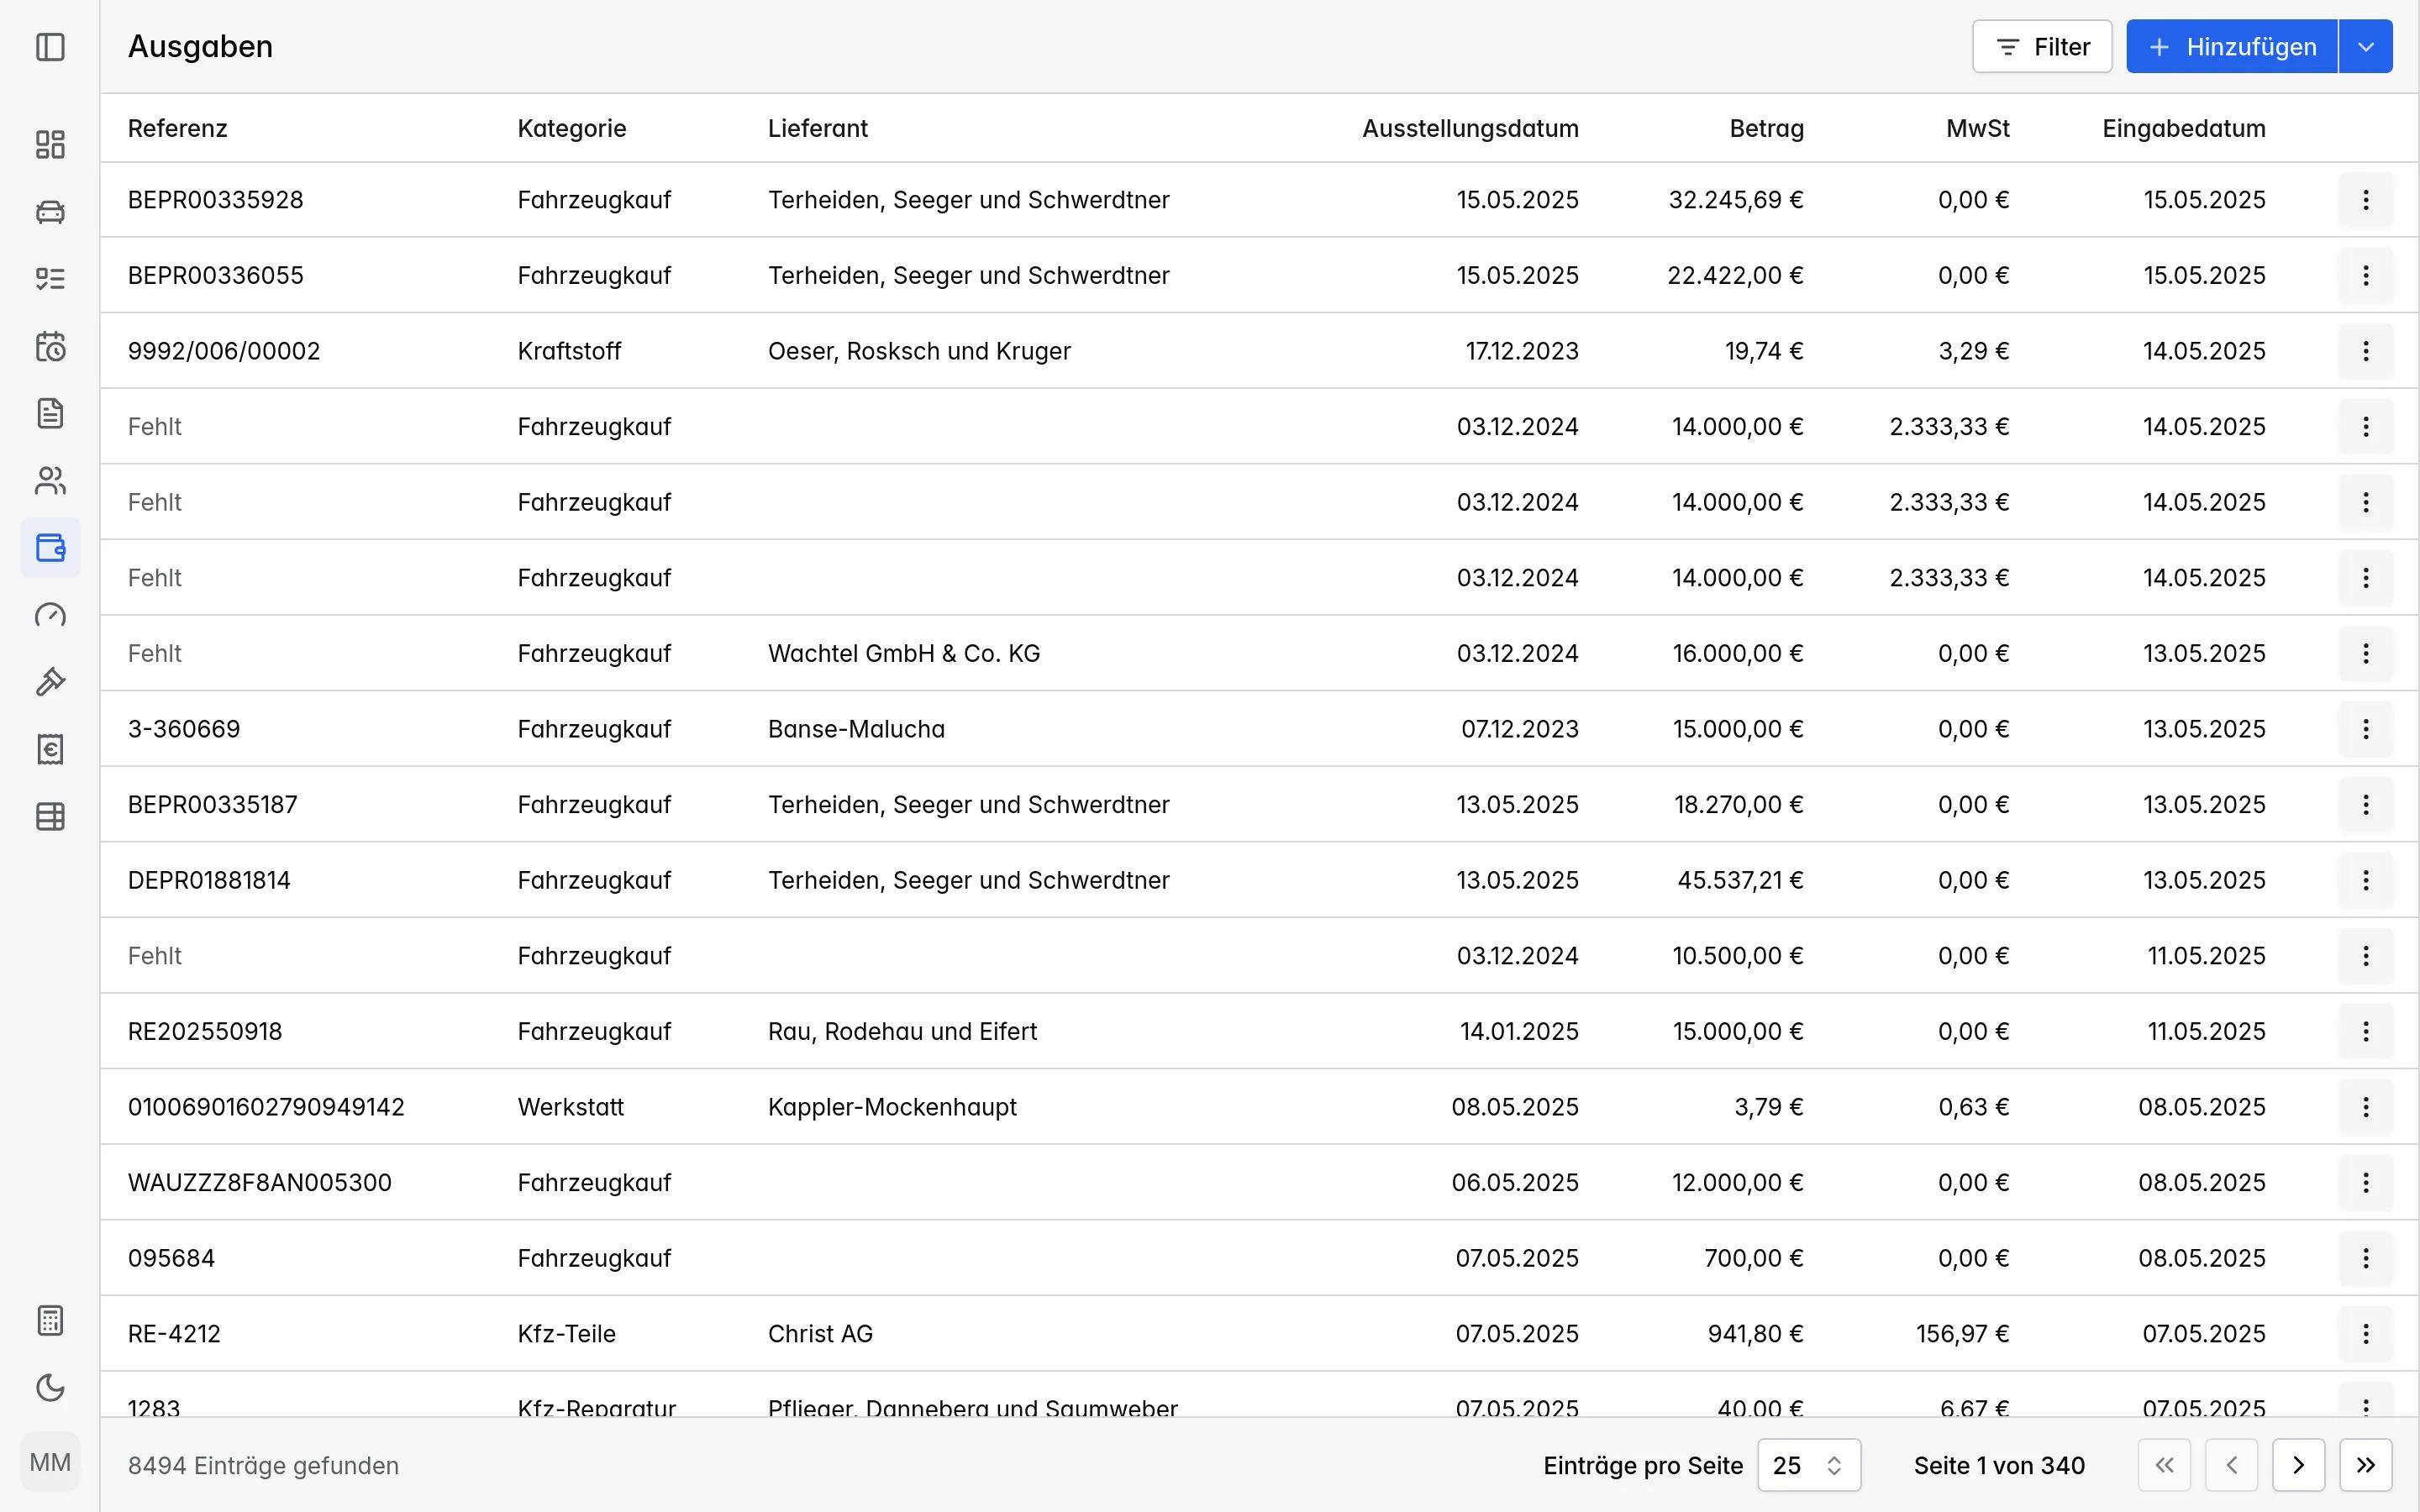2420x1512 pixels.
Task: Open the euro receipt icon
Action: pyautogui.click(x=50, y=749)
